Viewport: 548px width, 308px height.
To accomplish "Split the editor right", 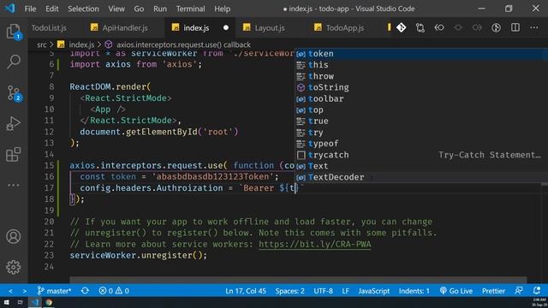I will pyautogui.click(x=515, y=27).
